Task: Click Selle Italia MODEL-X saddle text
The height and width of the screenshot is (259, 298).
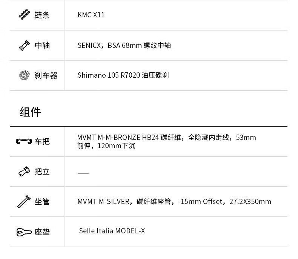Action: (x=112, y=231)
